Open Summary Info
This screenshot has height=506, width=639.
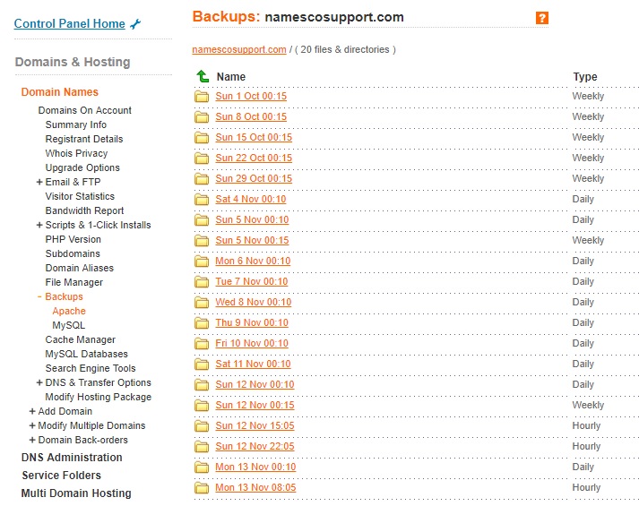[x=76, y=124]
